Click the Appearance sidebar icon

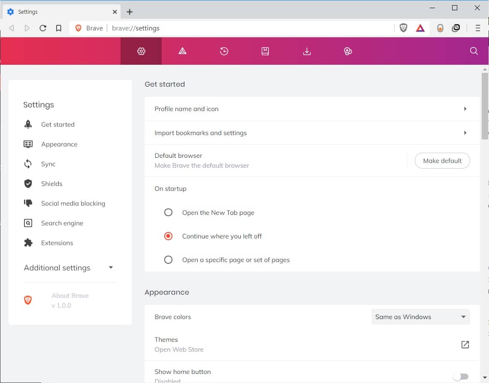click(x=28, y=144)
